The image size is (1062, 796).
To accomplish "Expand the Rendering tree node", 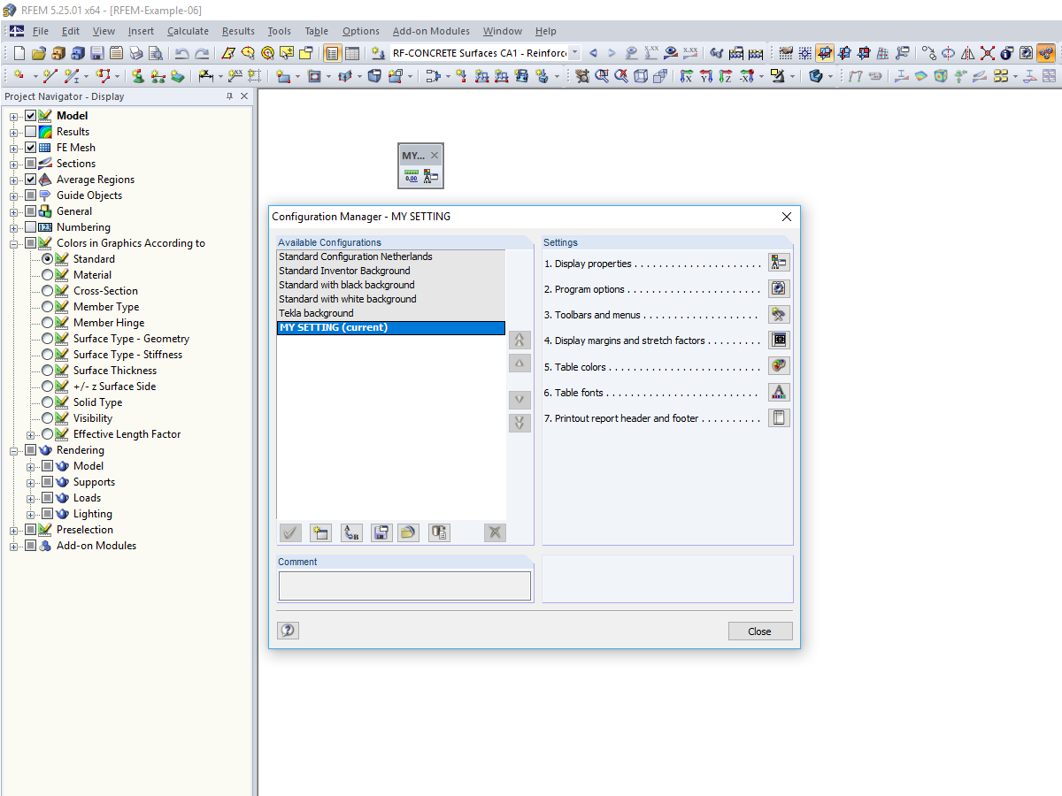I will [x=13, y=449].
